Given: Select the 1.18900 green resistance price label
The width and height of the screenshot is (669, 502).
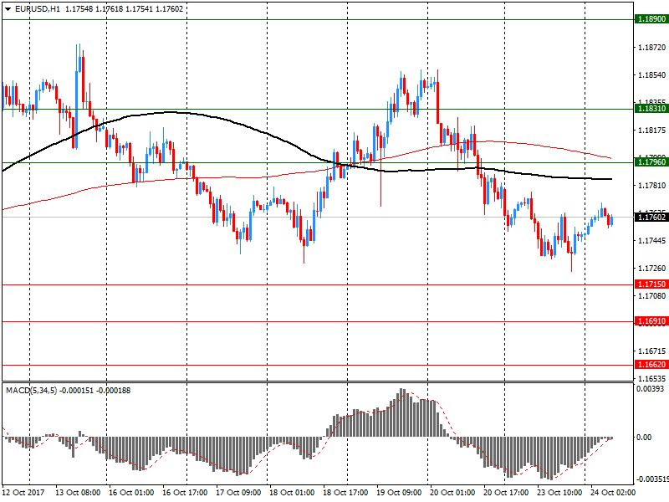Looking at the screenshot, I should 651,19.
